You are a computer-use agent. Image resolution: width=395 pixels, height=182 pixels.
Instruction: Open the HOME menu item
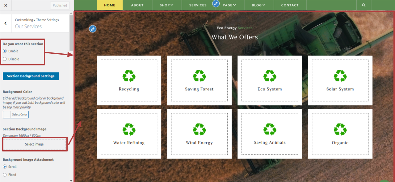tap(110, 5)
